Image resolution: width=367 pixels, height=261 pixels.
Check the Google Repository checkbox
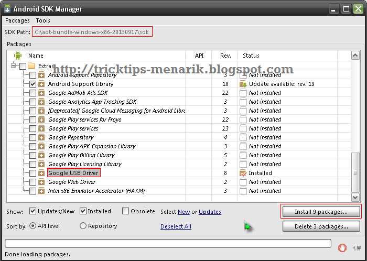point(33,137)
